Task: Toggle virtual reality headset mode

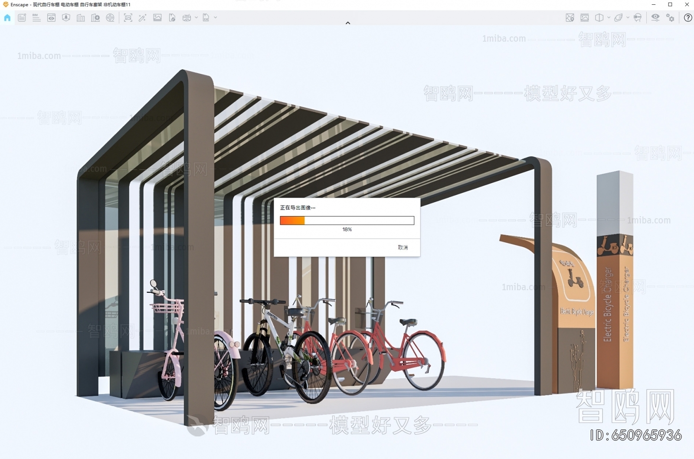Action: (637, 18)
